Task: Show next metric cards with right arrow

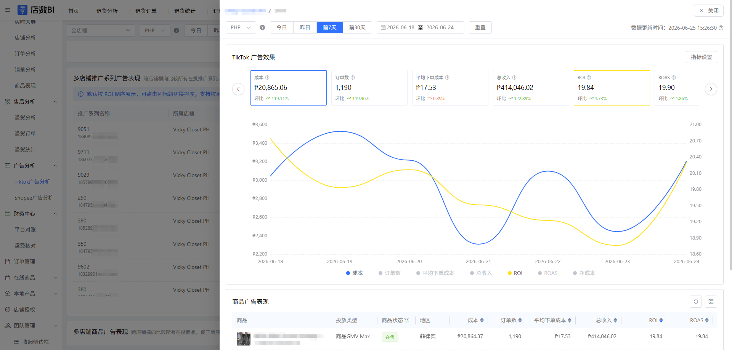Action: (711, 89)
